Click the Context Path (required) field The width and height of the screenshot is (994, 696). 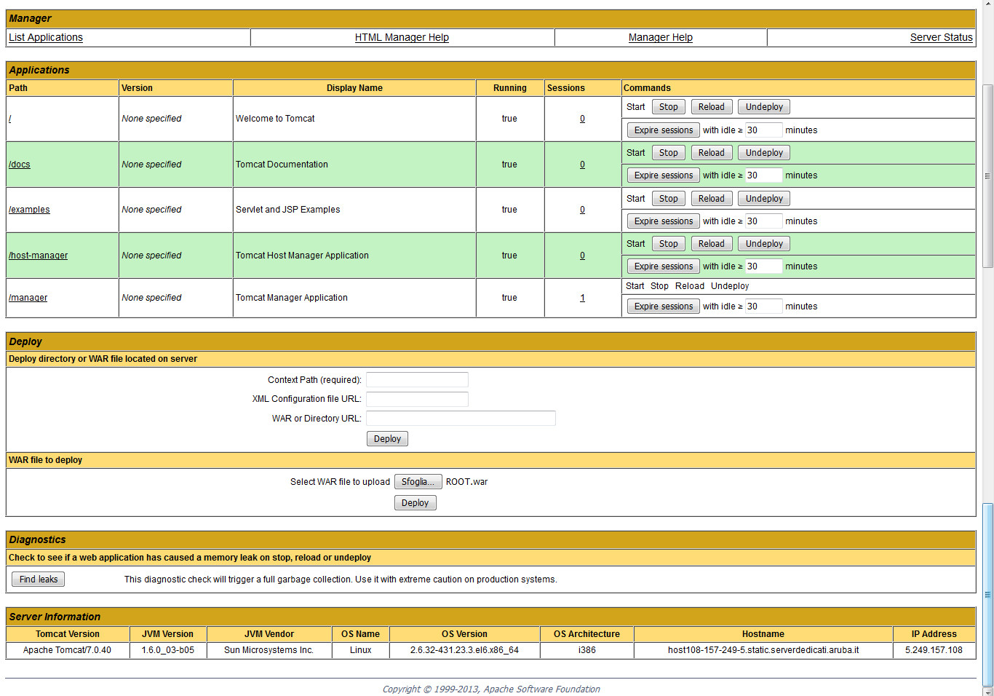click(x=417, y=380)
